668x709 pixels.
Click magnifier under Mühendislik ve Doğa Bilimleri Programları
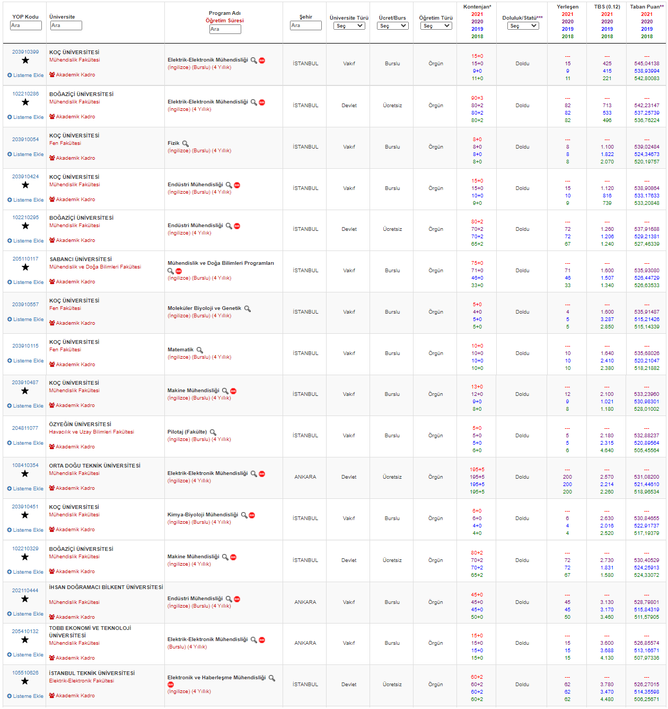pos(171,271)
